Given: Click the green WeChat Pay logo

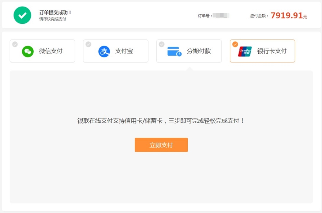Looking at the screenshot, I should coord(28,52).
